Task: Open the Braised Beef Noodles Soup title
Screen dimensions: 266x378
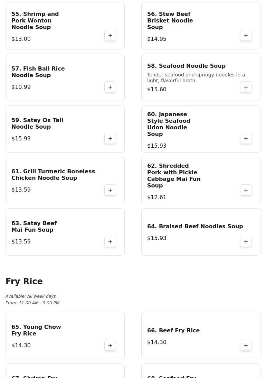Action: coord(195,227)
